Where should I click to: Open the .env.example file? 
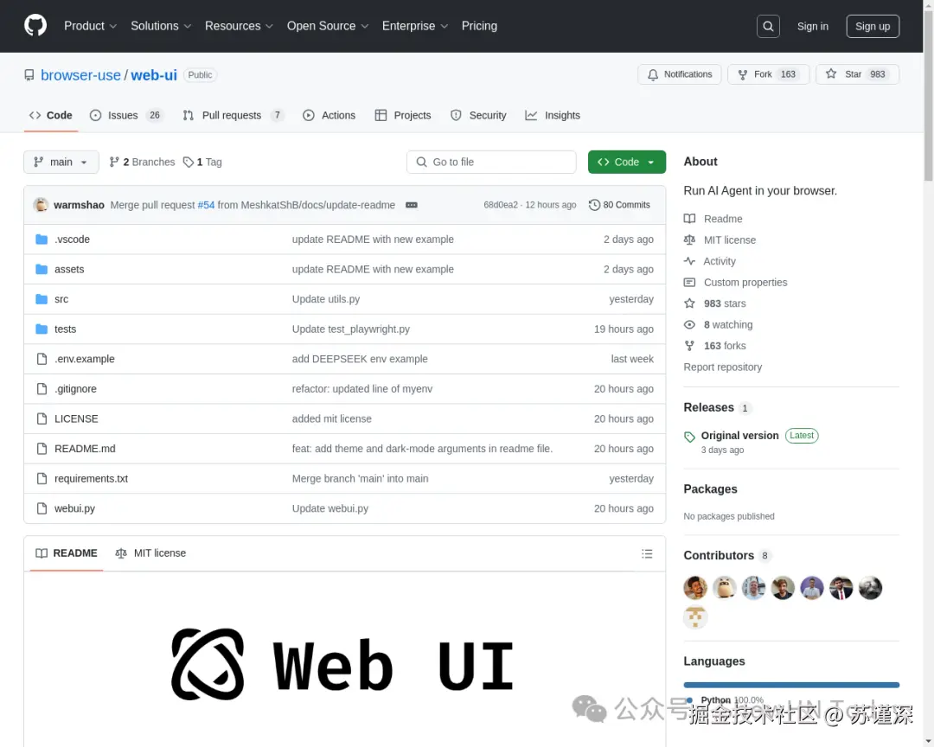point(85,359)
